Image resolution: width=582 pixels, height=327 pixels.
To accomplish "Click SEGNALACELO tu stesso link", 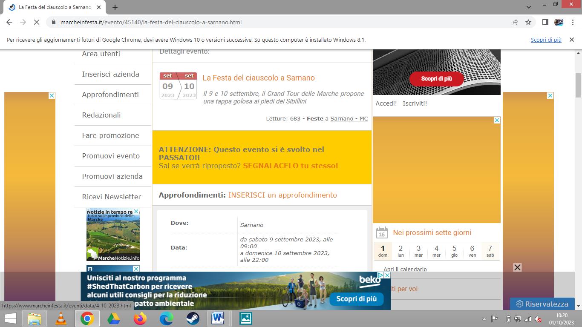I will coord(291,166).
